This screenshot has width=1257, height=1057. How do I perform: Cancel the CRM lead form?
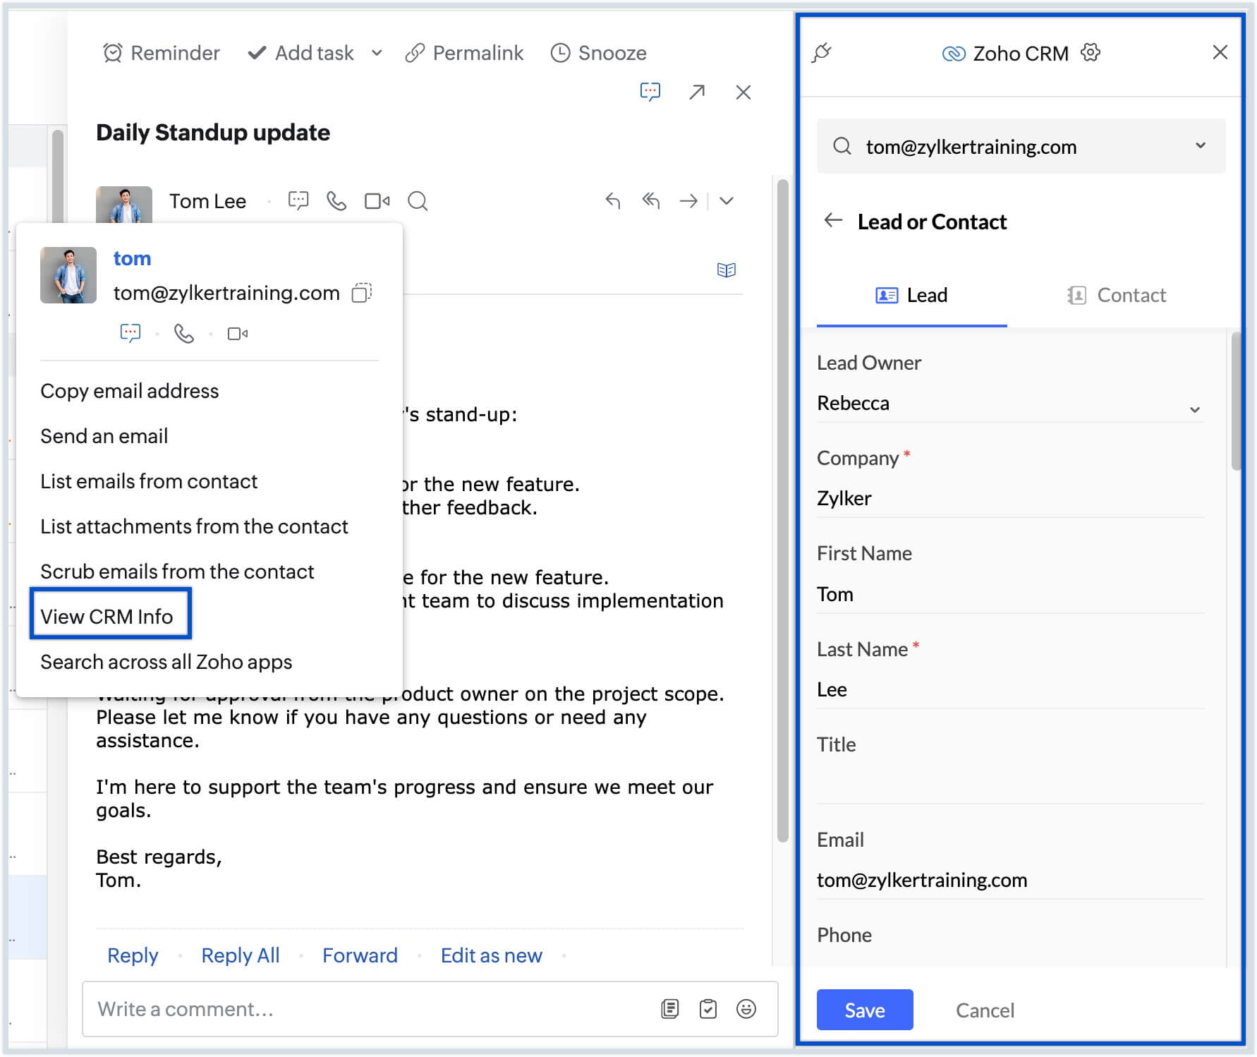click(985, 1010)
